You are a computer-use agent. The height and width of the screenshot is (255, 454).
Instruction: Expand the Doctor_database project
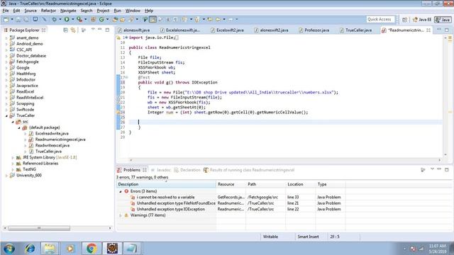pyautogui.click(x=6, y=56)
